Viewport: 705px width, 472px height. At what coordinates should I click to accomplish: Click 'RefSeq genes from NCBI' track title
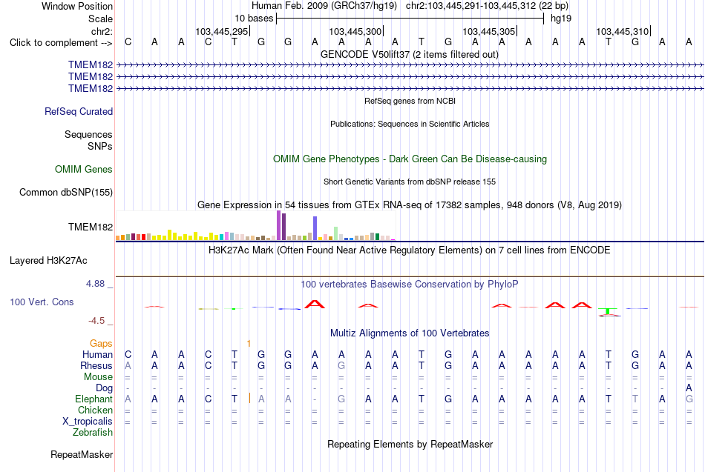pos(410,101)
